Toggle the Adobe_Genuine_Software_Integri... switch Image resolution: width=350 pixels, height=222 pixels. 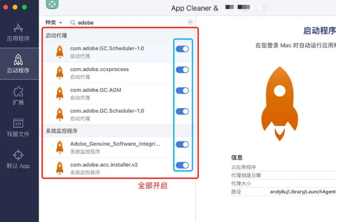pyautogui.click(x=182, y=144)
